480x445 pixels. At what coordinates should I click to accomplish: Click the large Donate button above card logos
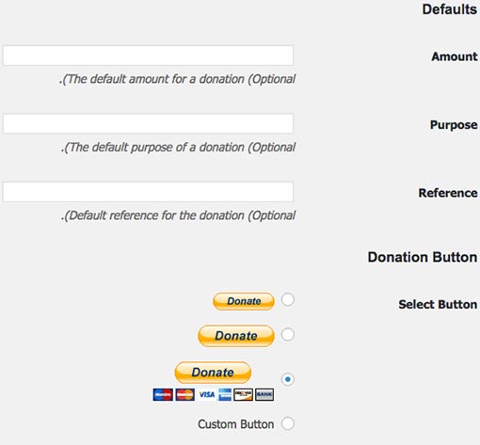213,373
